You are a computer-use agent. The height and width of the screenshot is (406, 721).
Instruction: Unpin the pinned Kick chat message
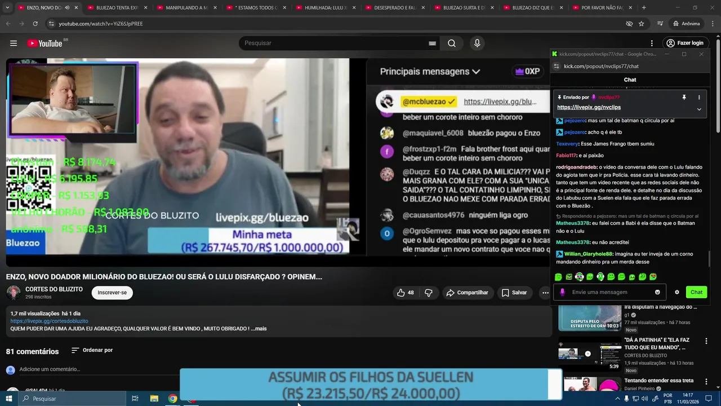click(684, 98)
